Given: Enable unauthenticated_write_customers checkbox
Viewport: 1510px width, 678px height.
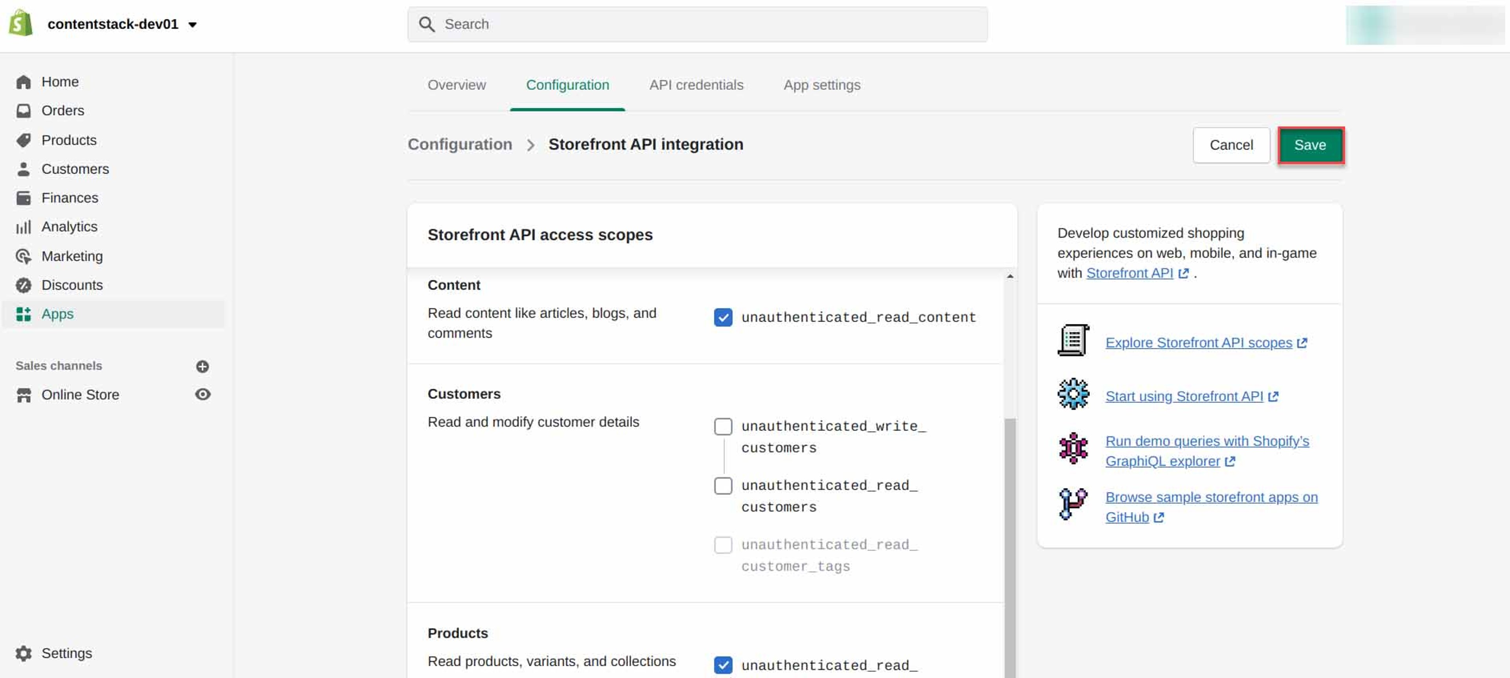Looking at the screenshot, I should [723, 426].
